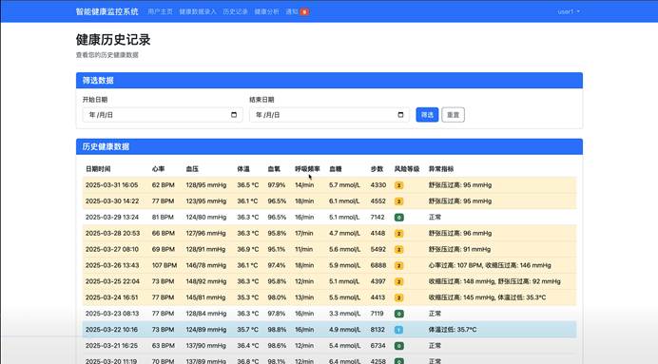This screenshot has height=364, width=658.
Task: Click step count 7142 cell
Action: [x=377, y=218]
